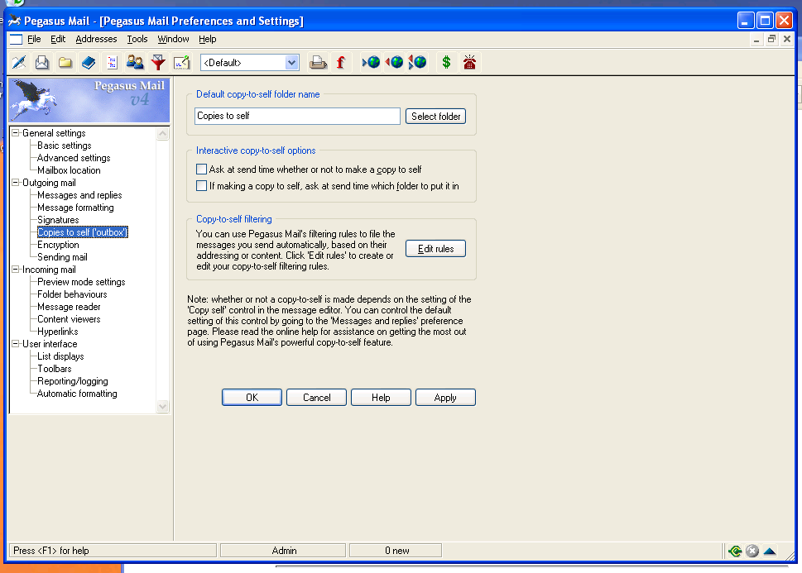Select List displays in the tree
The width and height of the screenshot is (802, 573).
click(61, 356)
